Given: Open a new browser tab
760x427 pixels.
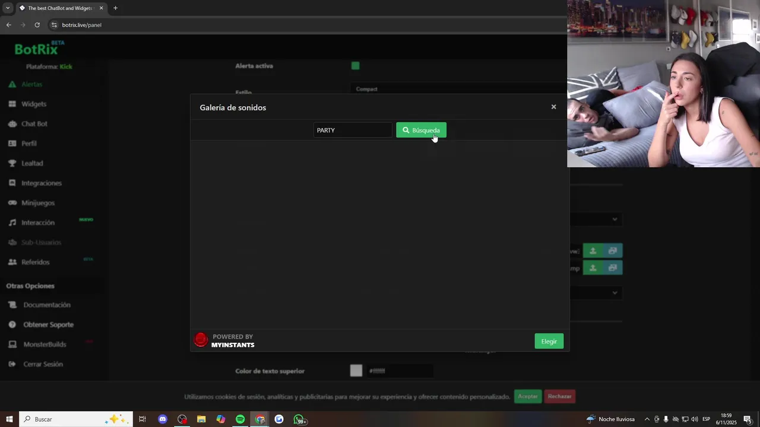Looking at the screenshot, I should [x=115, y=8].
